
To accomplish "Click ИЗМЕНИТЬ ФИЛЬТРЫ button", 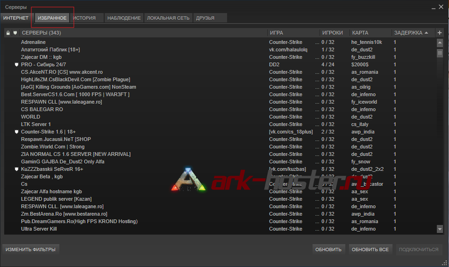I will point(31,250).
